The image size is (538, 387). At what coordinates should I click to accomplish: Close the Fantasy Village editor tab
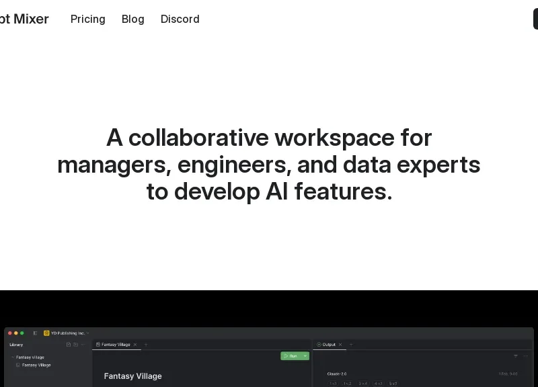click(x=135, y=345)
